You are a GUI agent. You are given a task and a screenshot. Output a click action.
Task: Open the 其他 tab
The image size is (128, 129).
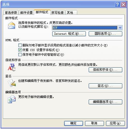[x=71, y=13]
